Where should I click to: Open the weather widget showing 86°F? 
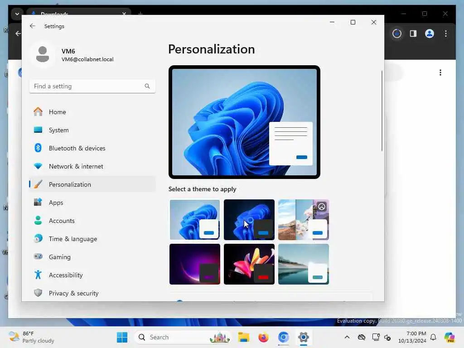coord(31,337)
